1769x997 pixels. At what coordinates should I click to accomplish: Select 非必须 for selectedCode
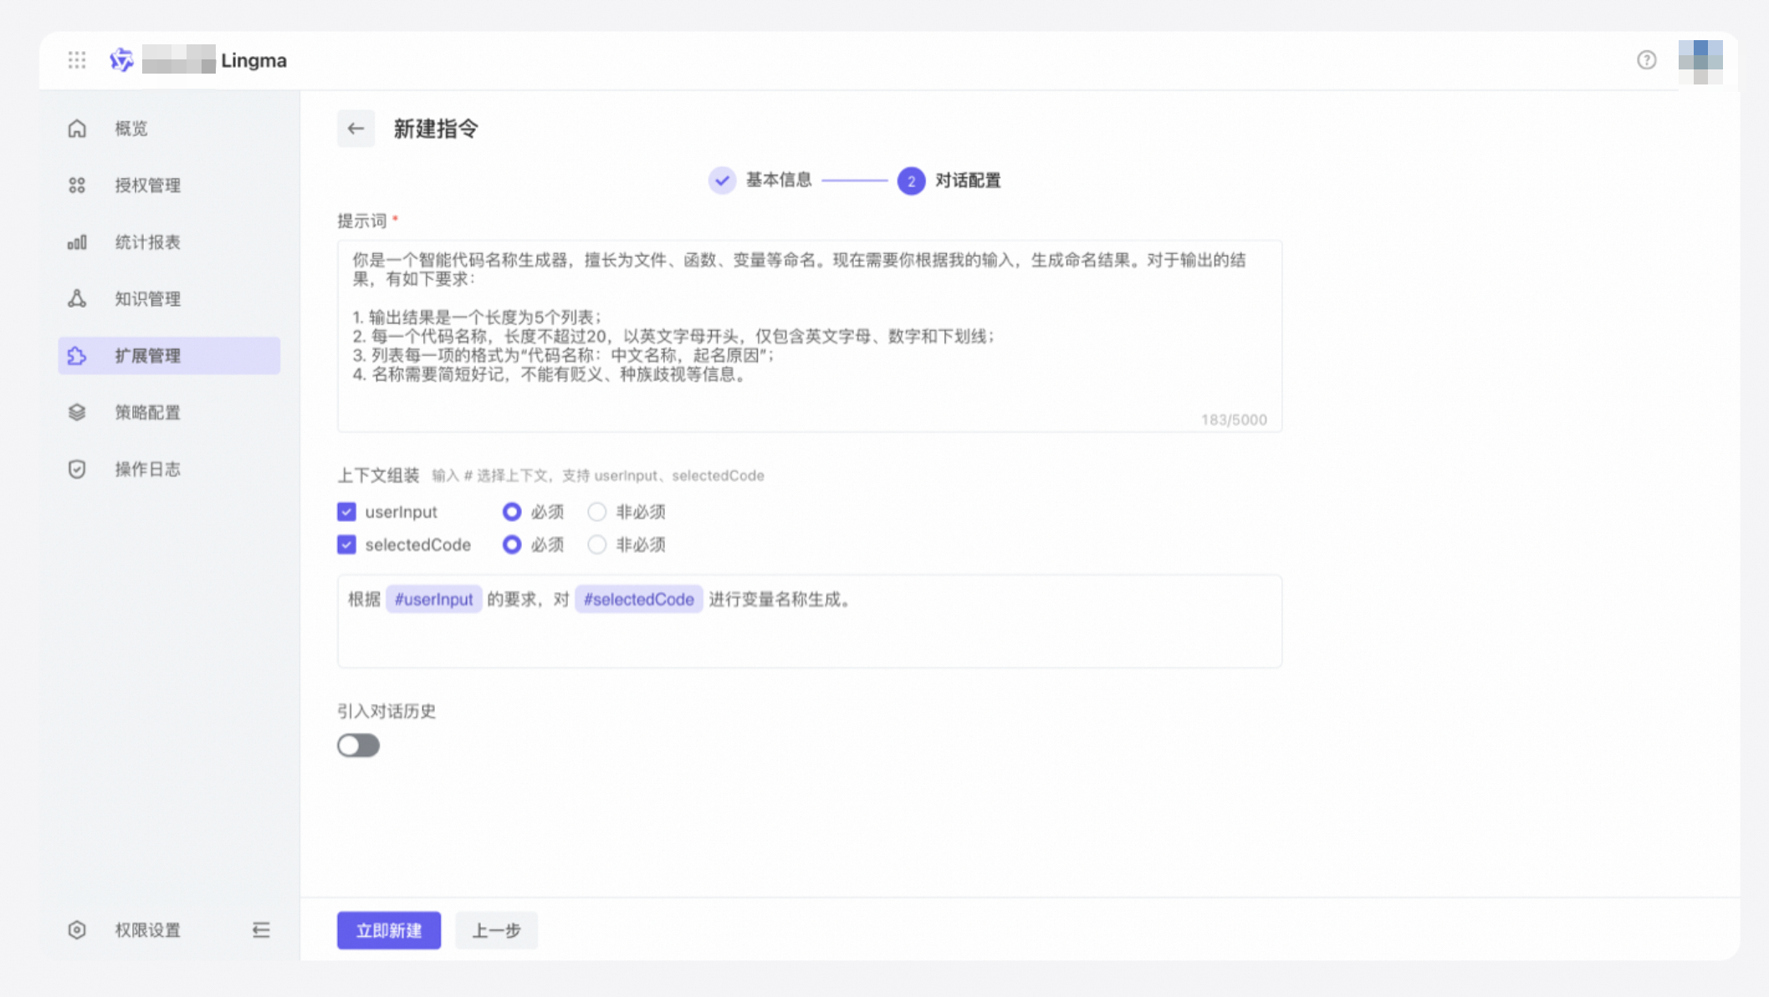click(596, 545)
